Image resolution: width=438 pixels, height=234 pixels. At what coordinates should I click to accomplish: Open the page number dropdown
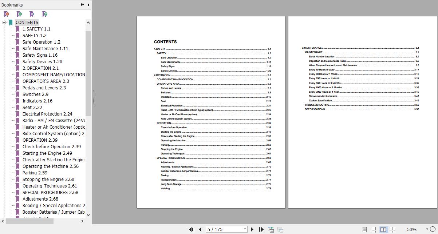245,229
